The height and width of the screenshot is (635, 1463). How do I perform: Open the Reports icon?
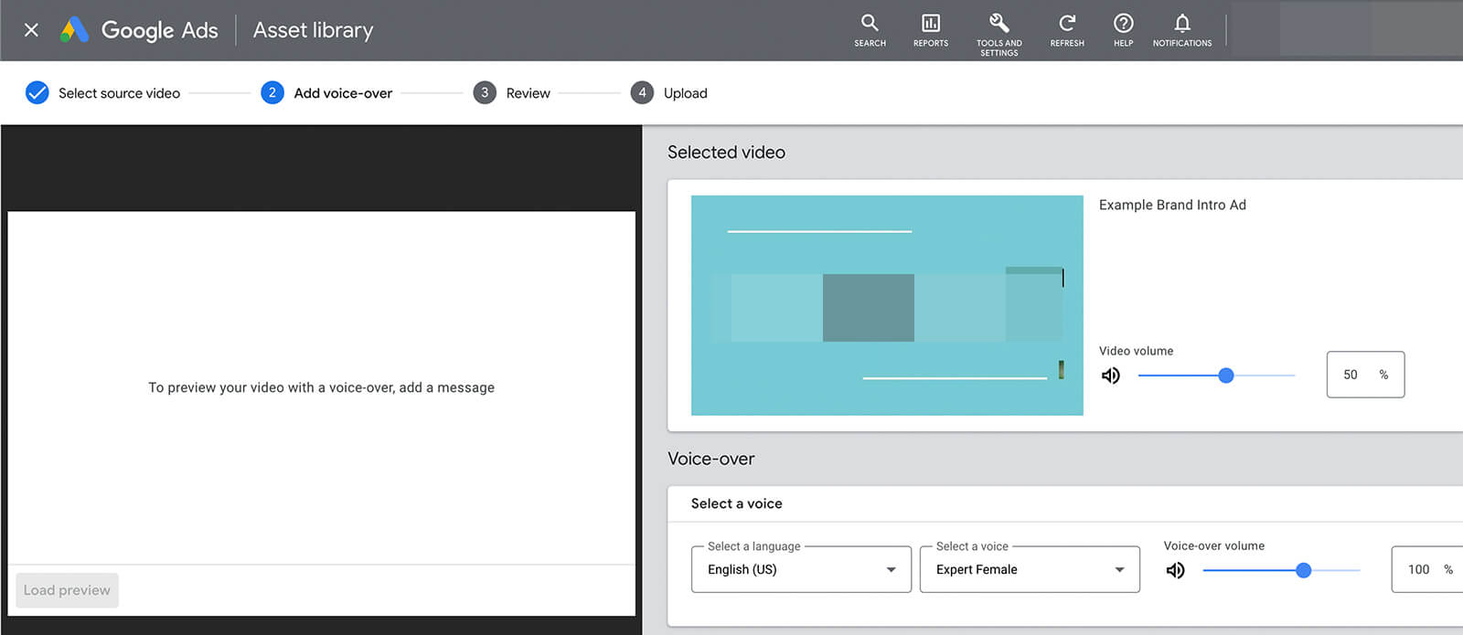point(930,23)
